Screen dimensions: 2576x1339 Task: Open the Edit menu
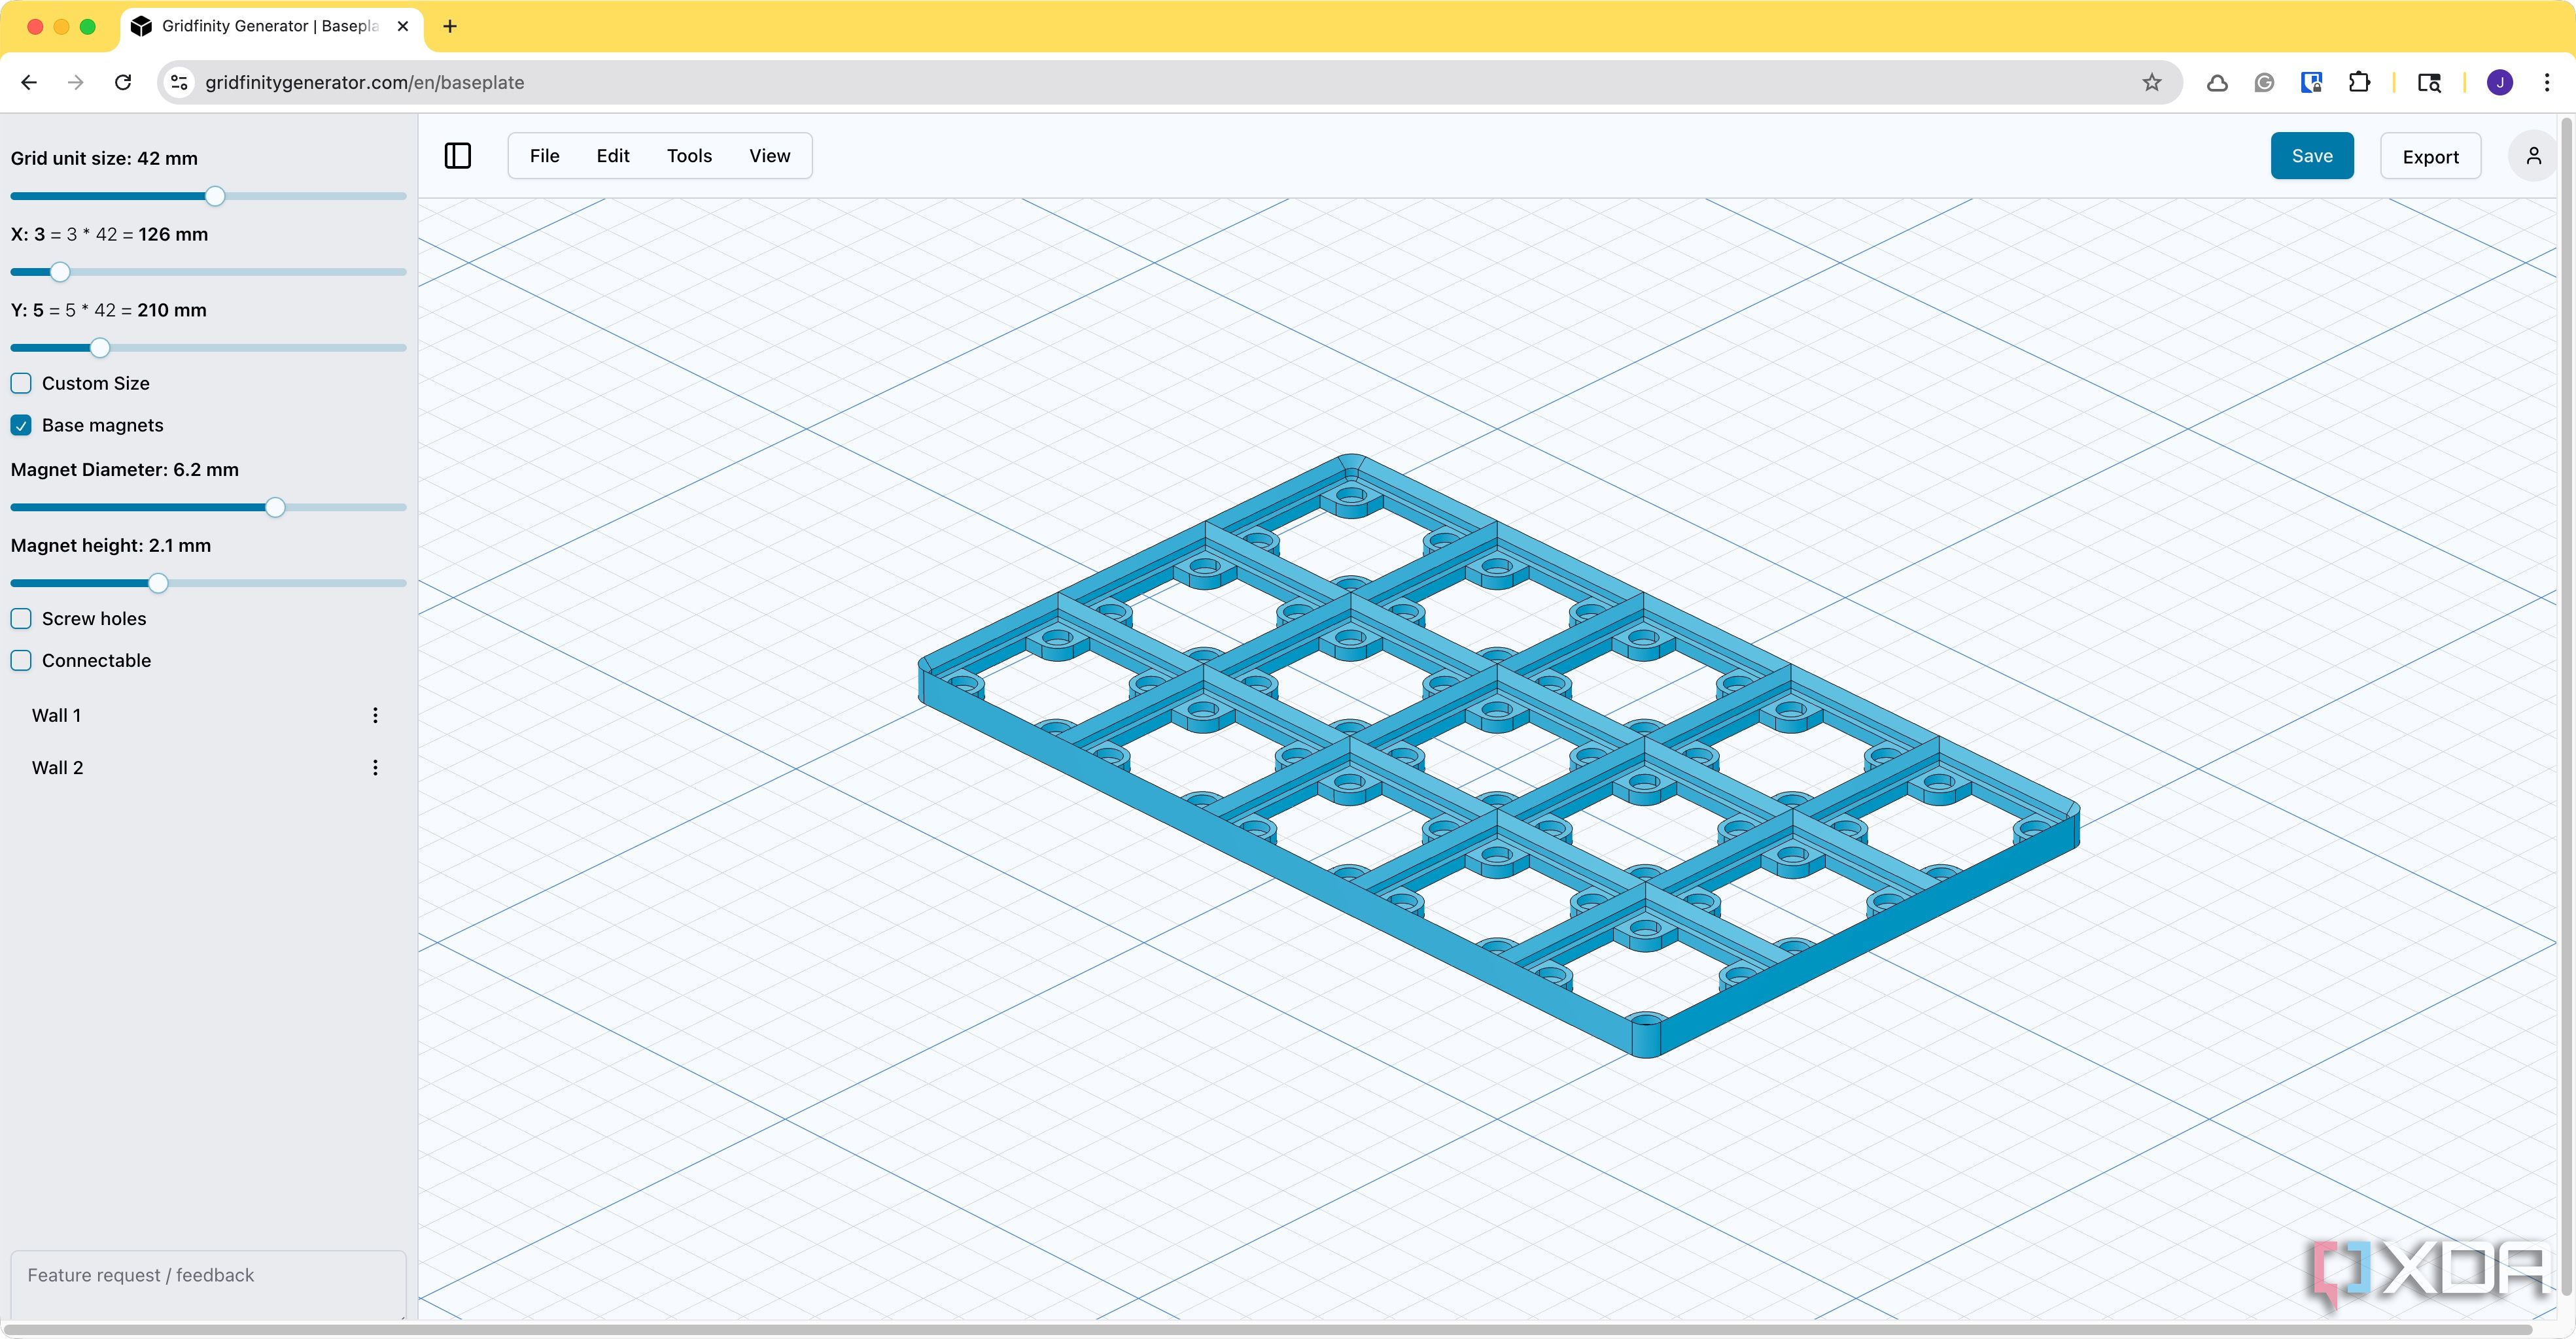(612, 156)
